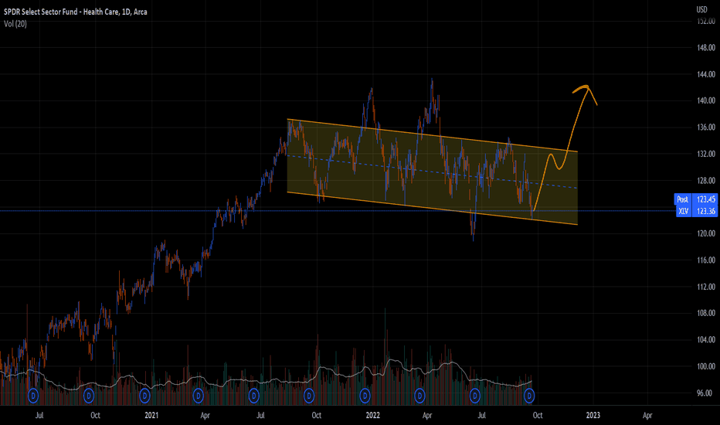Click the dividend marker near Apr 2022
The height and width of the screenshot is (425, 720).
[419, 395]
